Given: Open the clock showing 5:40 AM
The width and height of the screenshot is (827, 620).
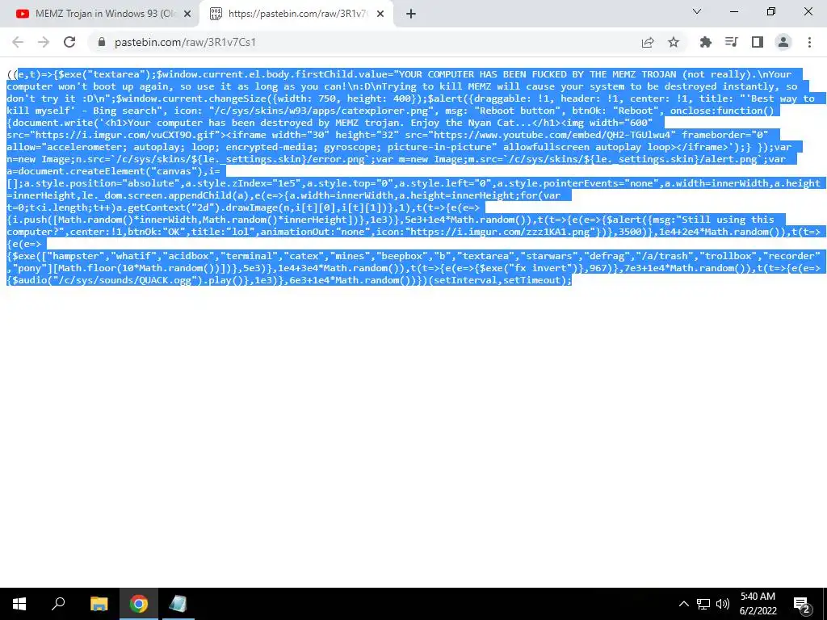Looking at the screenshot, I should (x=758, y=604).
